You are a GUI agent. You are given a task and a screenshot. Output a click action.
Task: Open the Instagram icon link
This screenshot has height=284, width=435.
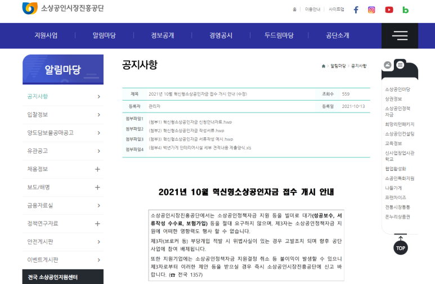pyautogui.click(x=371, y=10)
